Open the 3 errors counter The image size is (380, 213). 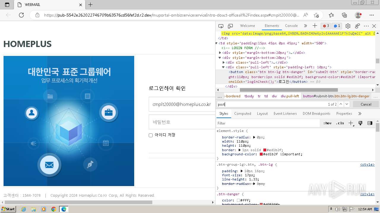(x=326, y=26)
